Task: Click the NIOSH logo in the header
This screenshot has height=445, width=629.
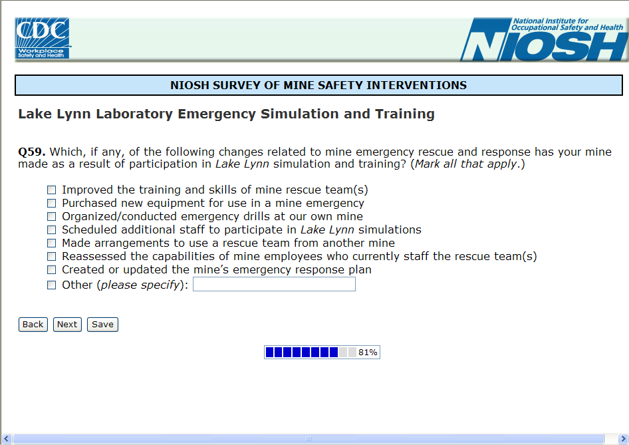Action: coord(544,40)
